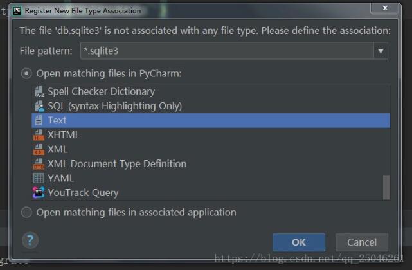Viewport: 412px width, 270px height.
Task: Open the help question mark button
Action: (30, 240)
